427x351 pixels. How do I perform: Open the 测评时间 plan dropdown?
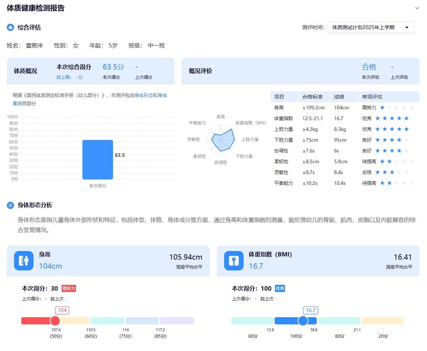coord(370,28)
